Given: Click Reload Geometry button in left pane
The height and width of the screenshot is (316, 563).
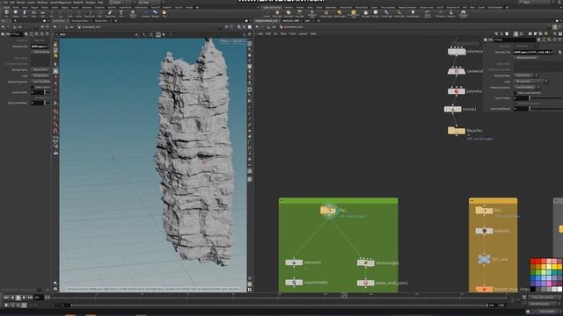Looking at the screenshot, I should click(40, 52).
